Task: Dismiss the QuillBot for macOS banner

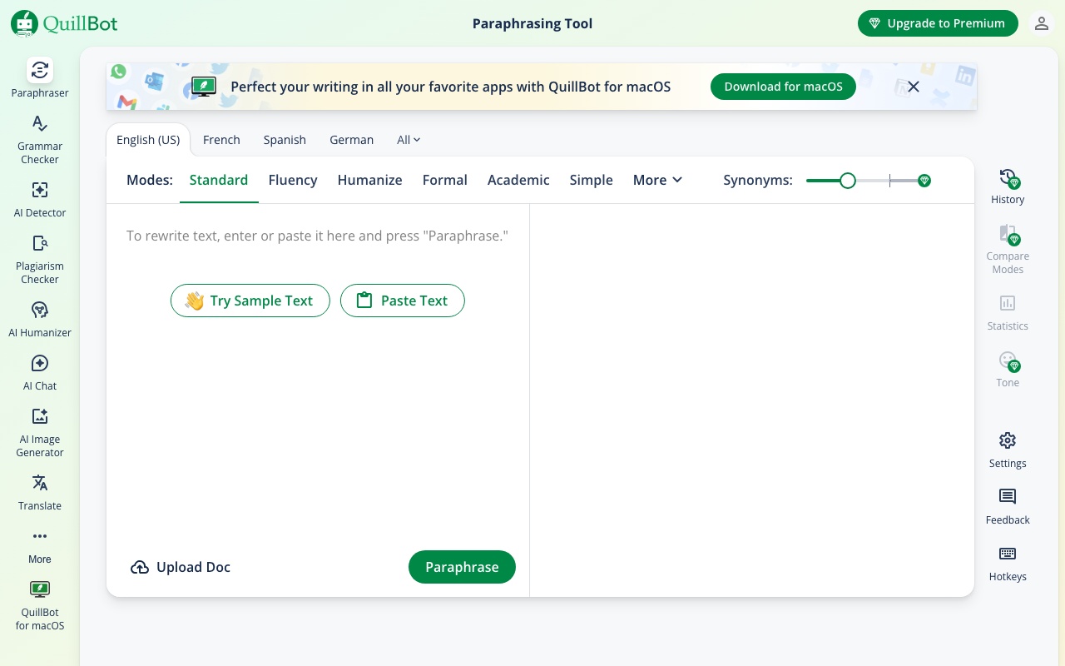Action: 914,87
